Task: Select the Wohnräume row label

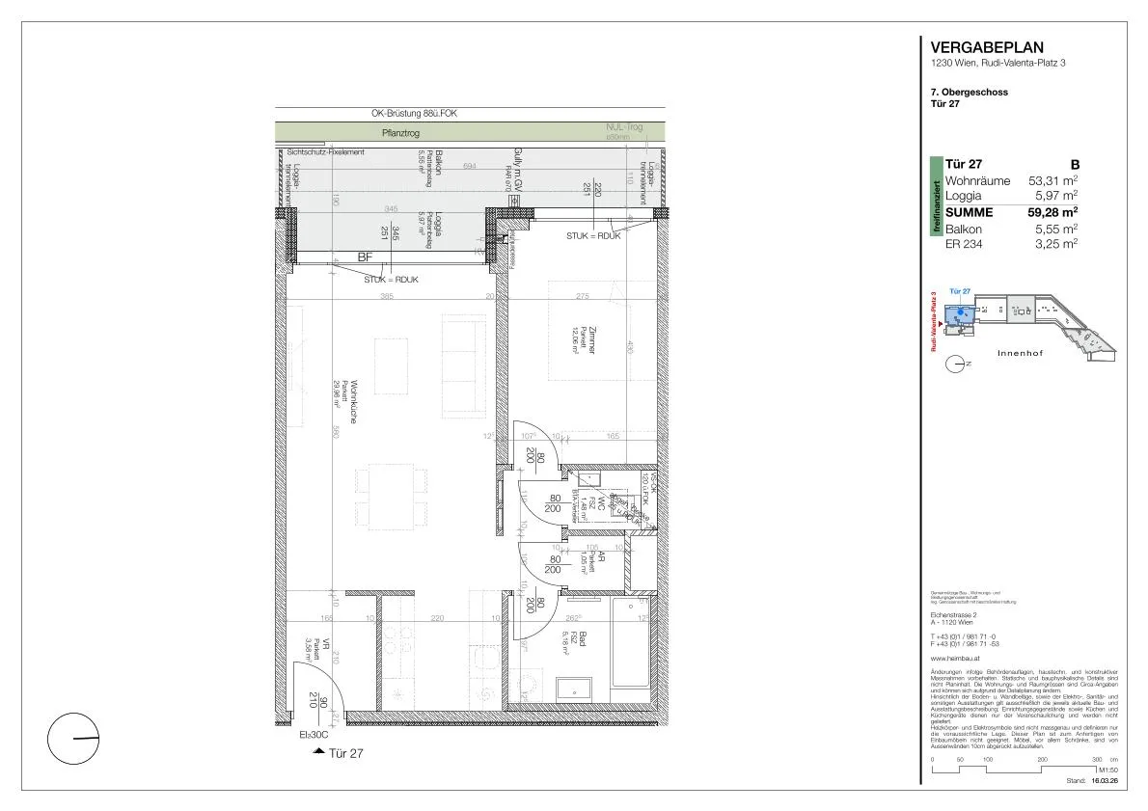Action: coord(977,180)
